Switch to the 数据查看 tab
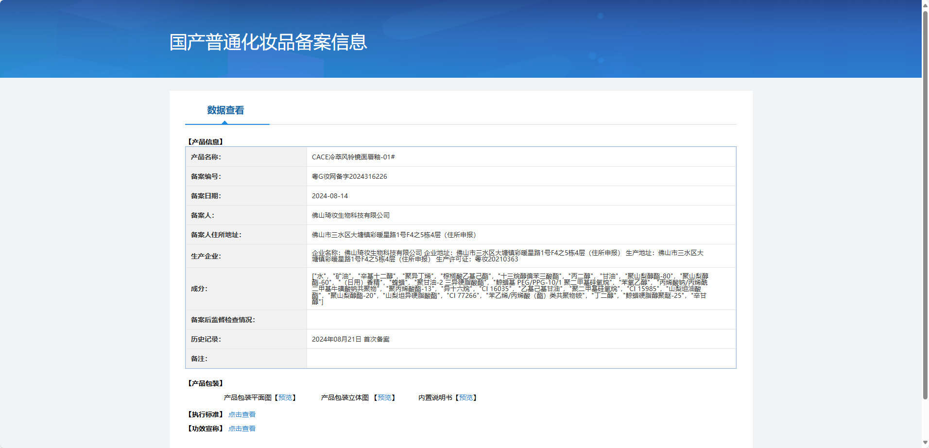 [x=225, y=110]
